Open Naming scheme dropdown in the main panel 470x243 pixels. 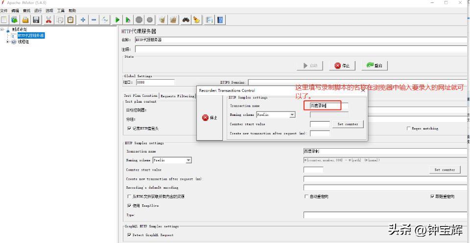188,160
